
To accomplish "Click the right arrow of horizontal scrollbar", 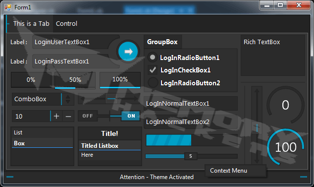I will point(136,99).
